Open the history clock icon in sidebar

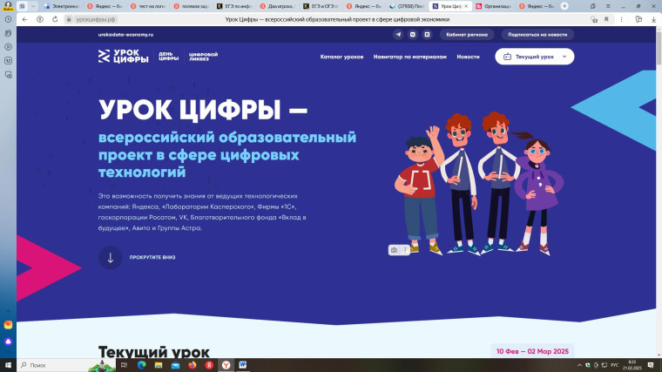tap(8, 19)
